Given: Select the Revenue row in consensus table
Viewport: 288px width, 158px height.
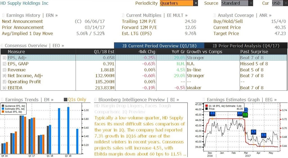Looking at the screenshot, I should tap(144, 70).
